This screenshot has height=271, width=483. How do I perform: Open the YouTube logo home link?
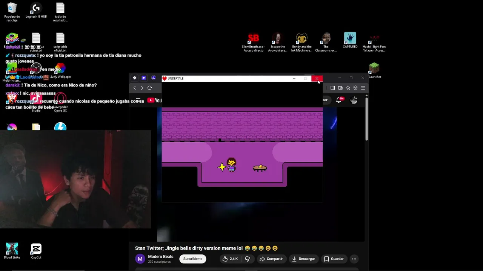click(x=154, y=100)
